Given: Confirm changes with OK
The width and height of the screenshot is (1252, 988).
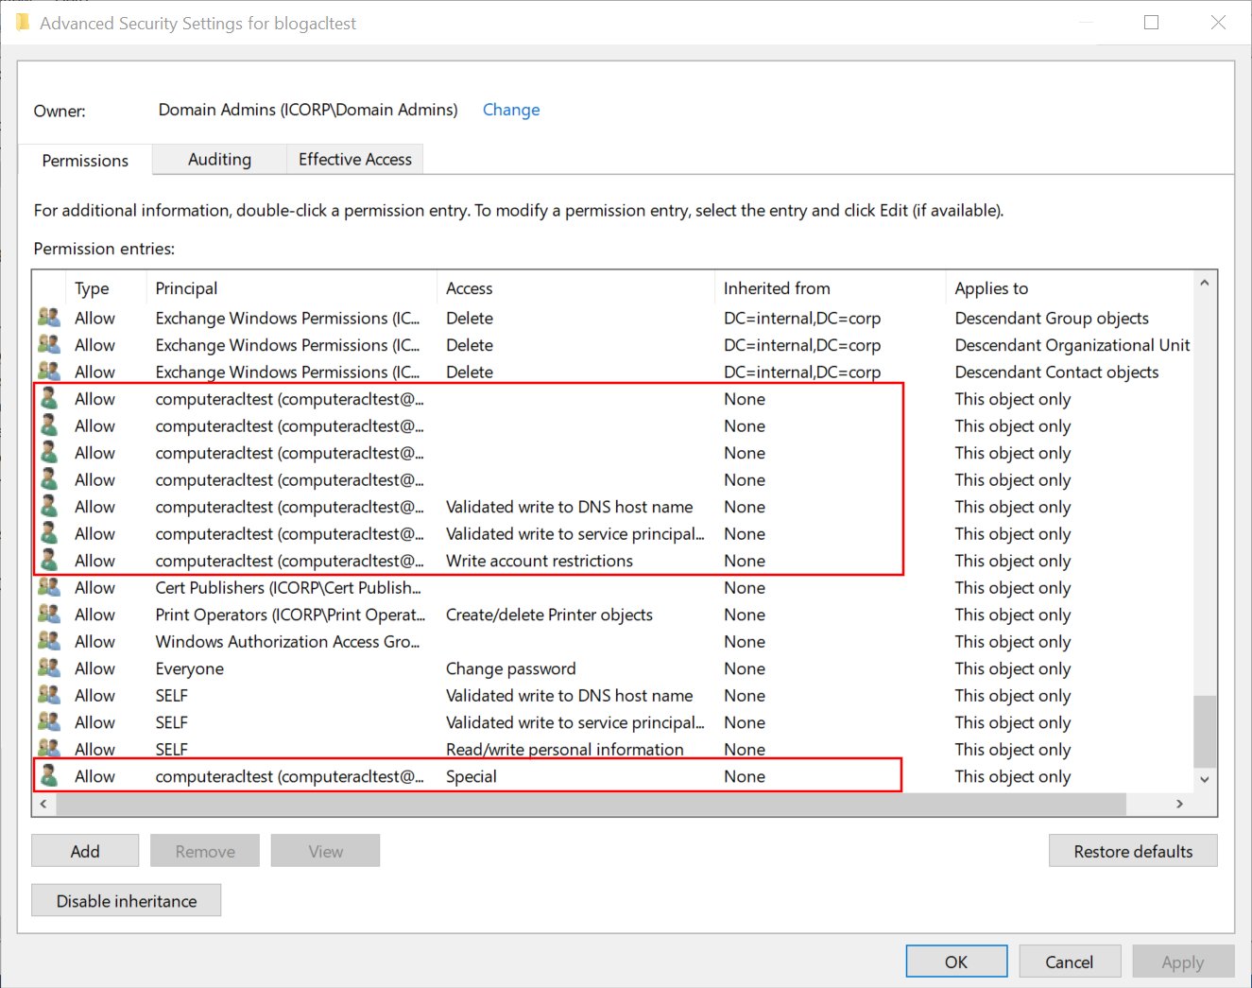Looking at the screenshot, I should pos(955,961).
